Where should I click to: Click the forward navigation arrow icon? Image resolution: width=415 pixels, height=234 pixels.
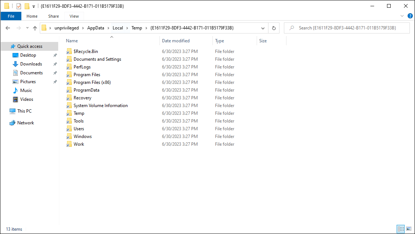17,28
